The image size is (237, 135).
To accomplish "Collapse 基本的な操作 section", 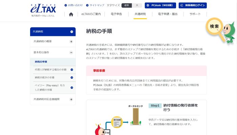I will [x=53, y=52].
